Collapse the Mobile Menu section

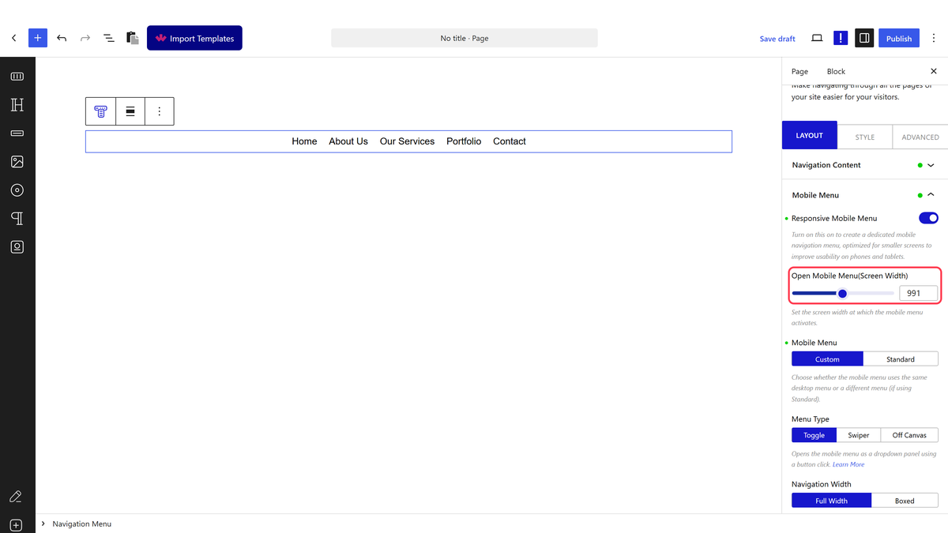click(x=864, y=195)
